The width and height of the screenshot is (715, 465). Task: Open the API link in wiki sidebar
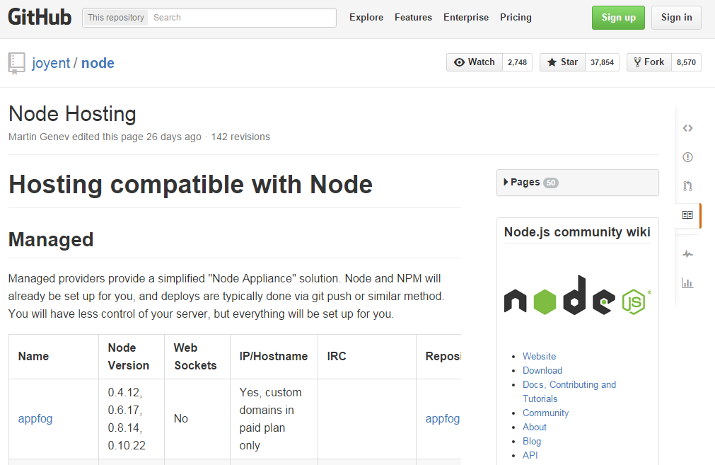click(530, 455)
